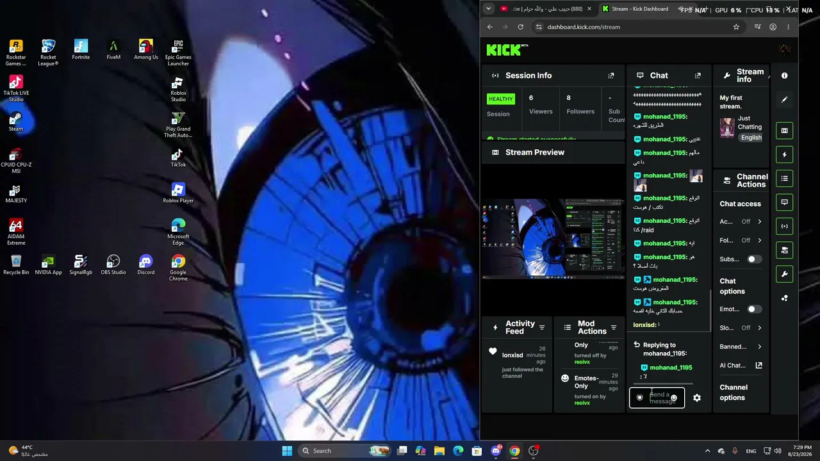Expand Slow mode setting

[741, 328]
